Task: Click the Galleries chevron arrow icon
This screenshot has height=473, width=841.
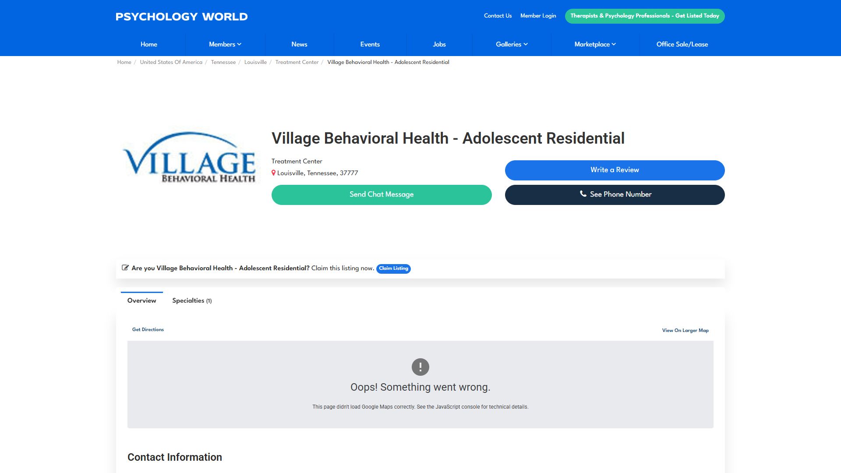Action: pyautogui.click(x=526, y=44)
